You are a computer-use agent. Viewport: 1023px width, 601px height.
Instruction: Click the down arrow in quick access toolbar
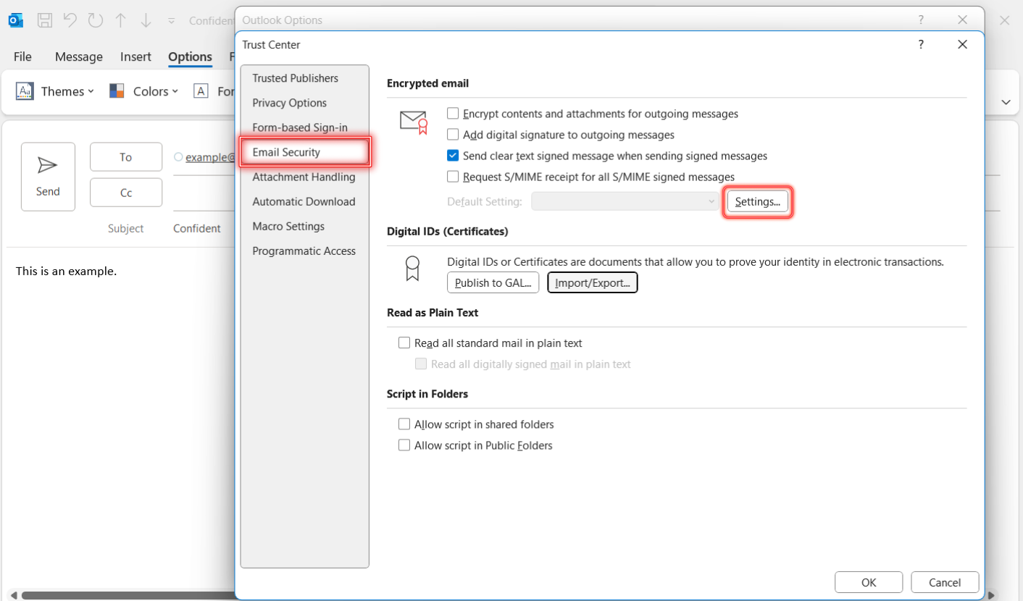(x=146, y=20)
